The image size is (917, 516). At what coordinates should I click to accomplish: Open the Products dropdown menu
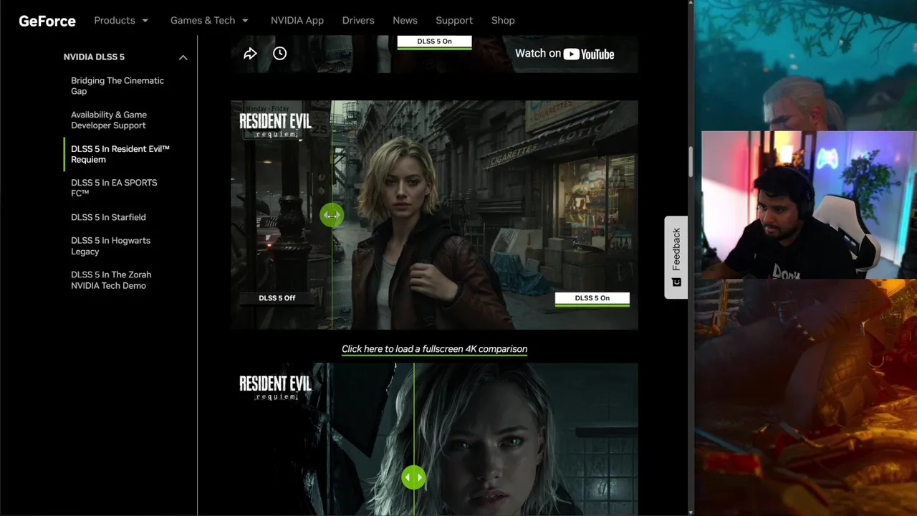(121, 20)
